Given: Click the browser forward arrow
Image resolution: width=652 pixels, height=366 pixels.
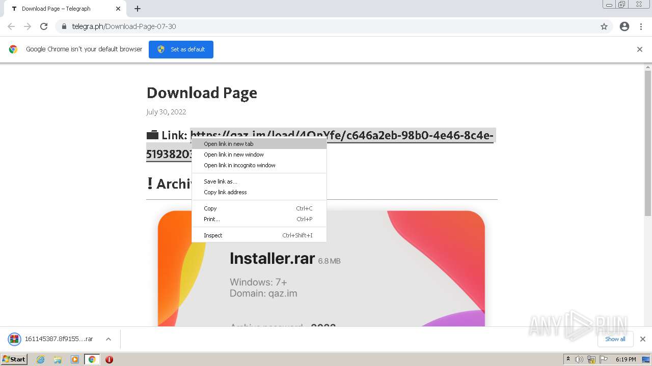Looking at the screenshot, I should [x=28, y=26].
